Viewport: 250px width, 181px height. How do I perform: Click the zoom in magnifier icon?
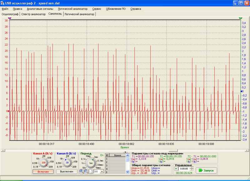point(81,171)
